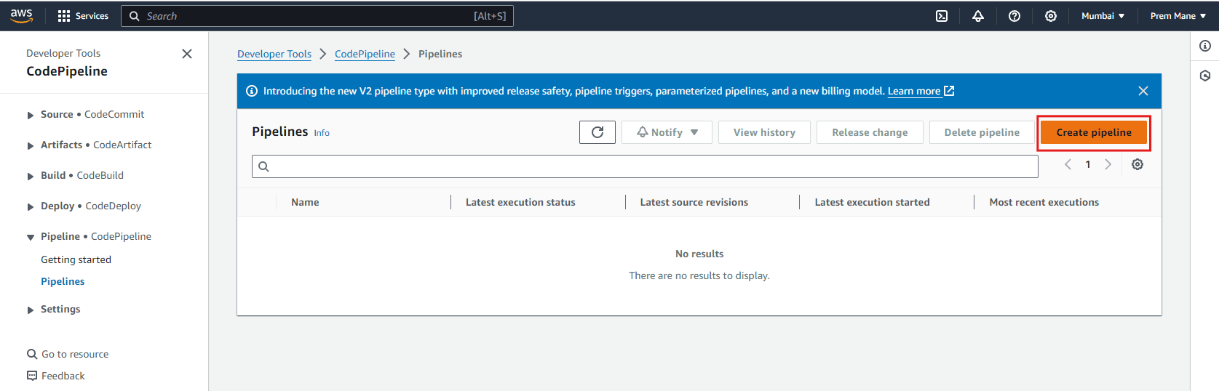Click the View history button
The height and width of the screenshot is (391, 1219).
[x=764, y=132]
